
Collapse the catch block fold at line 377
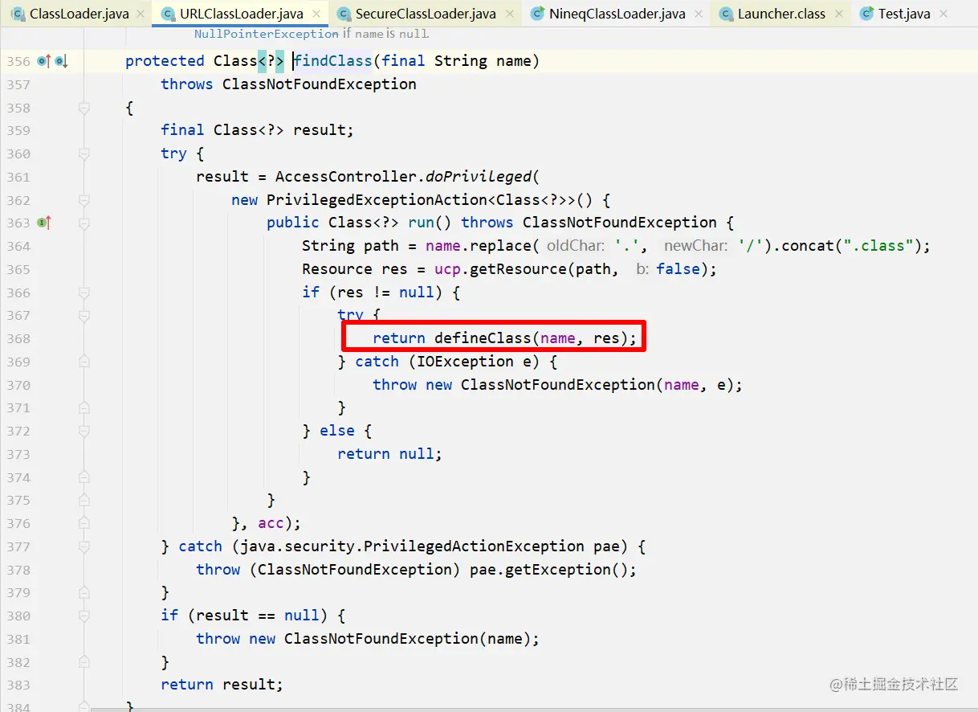pos(84,546)
